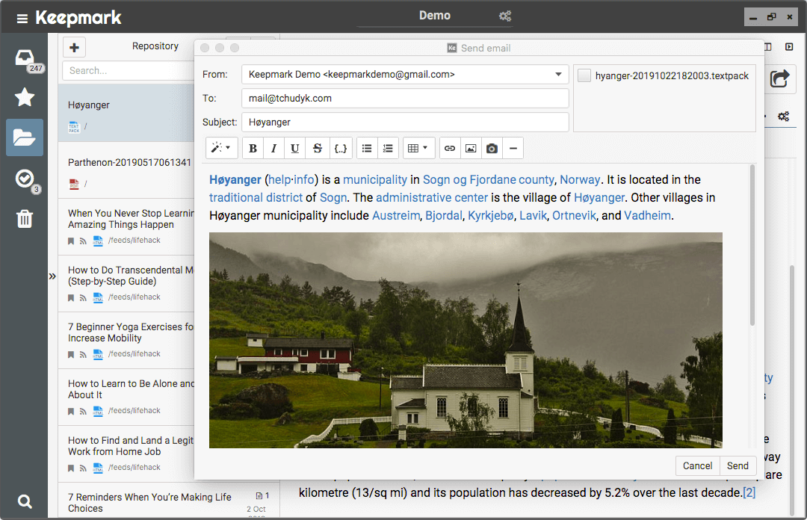Toggle bold formatting in the email editor
Viewport: 807px width, 520px height.
click(253, 149)
